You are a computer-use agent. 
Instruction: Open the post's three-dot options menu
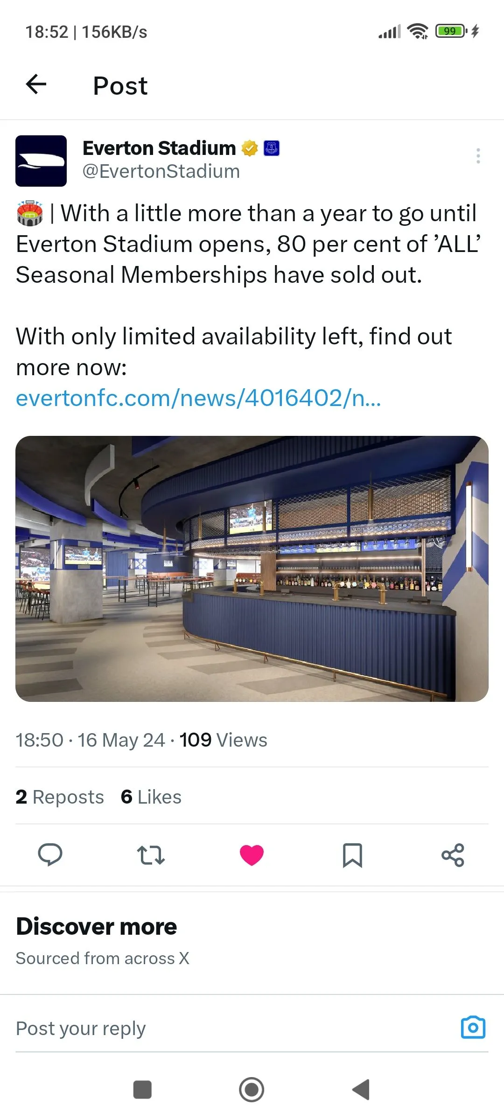click(x=478, y=156)
